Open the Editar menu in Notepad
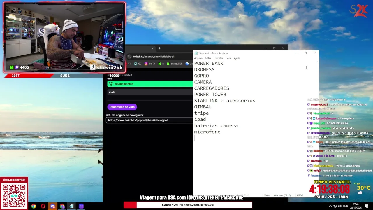This screenshot has height=210, width=373. 208,58
